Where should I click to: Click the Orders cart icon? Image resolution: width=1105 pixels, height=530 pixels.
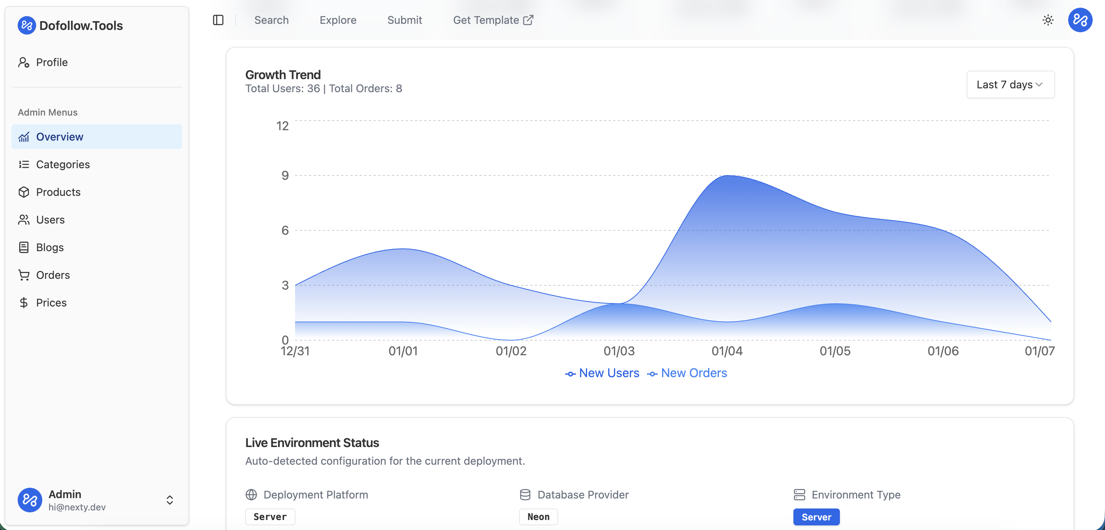click(x=23, y=275)
